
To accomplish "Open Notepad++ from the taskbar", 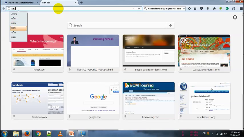I will point(49,134).
